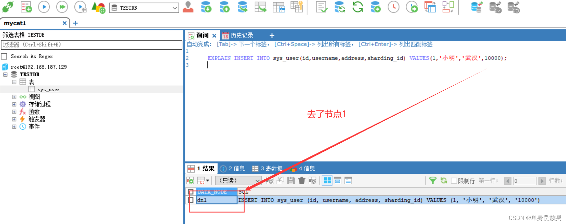Open the scheduled job clock icon

[394, 7]
